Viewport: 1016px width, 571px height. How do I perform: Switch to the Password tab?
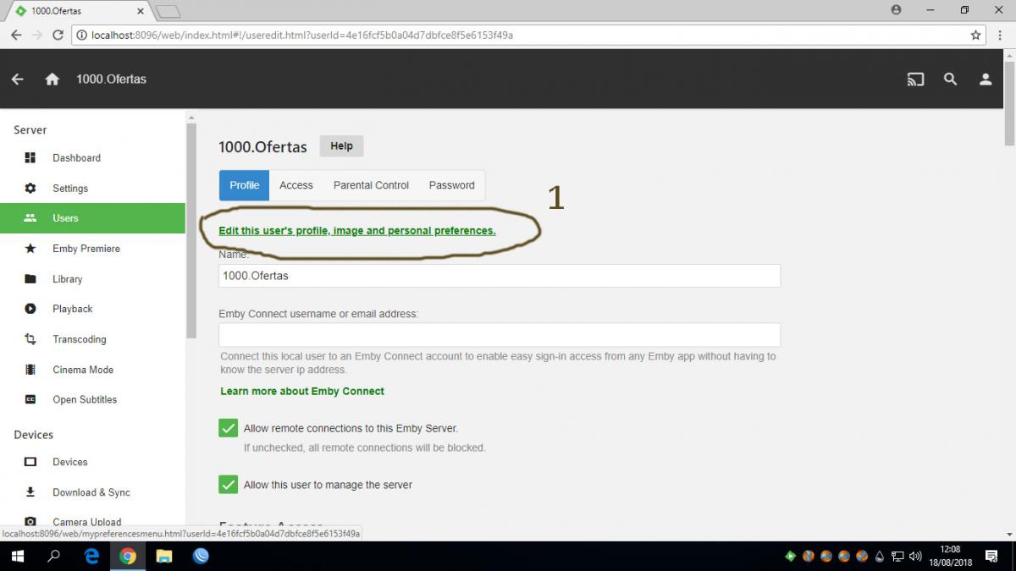pyautogui.click(x=451, y=185)
